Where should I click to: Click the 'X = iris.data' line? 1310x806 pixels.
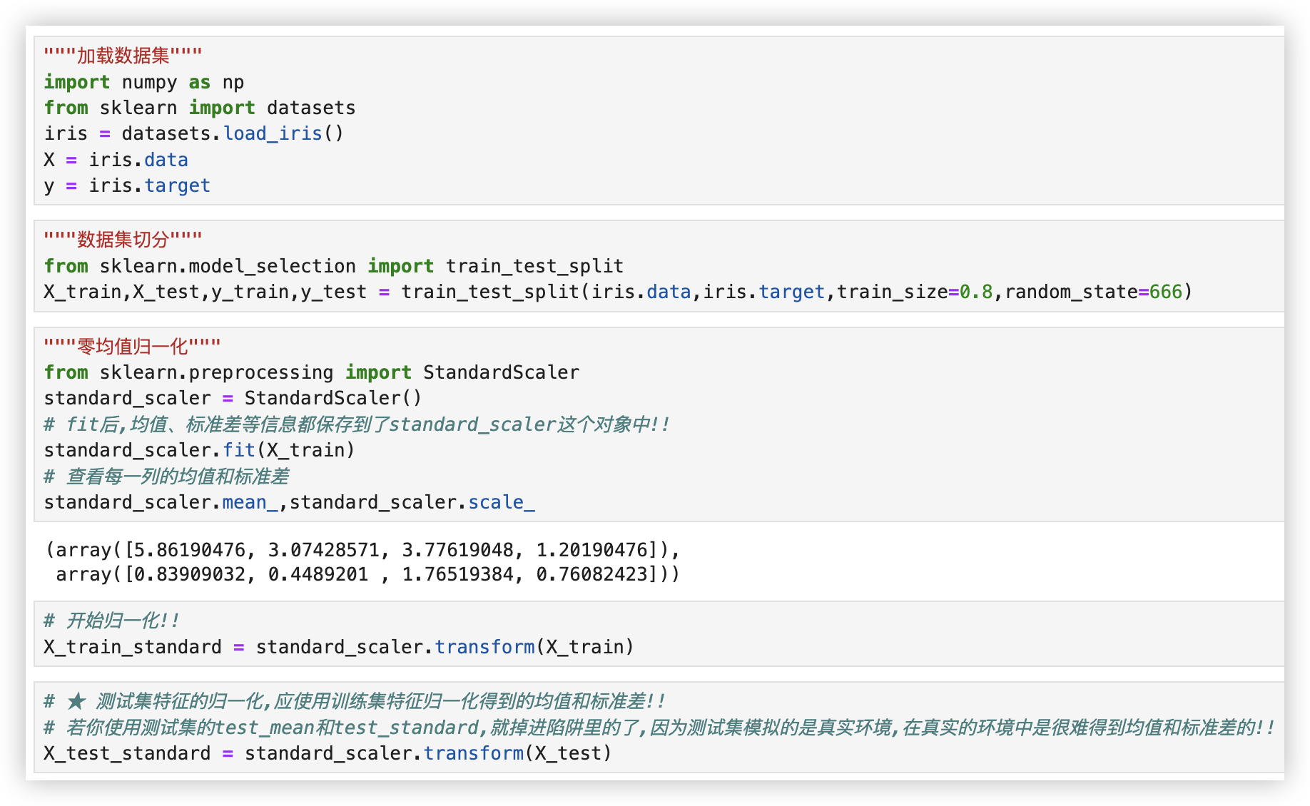116,160
